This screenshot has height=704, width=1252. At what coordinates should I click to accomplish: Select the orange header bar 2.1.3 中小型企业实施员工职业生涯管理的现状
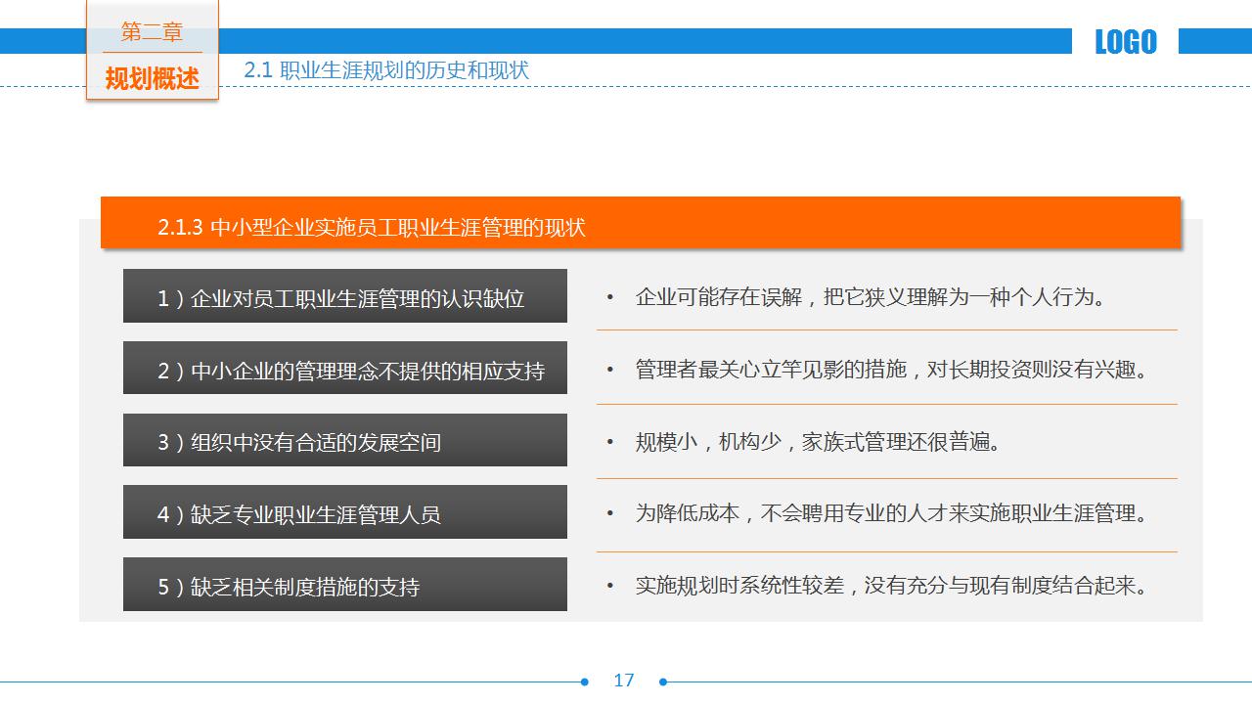641,225
